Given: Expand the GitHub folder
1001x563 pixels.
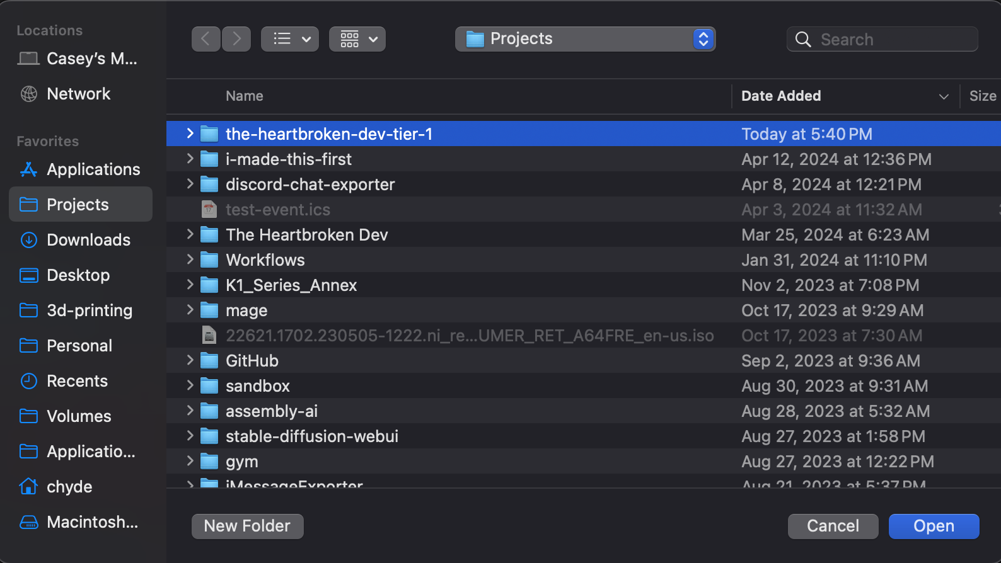Looking at the screenshot, I should pyautogui.click(x=190, y=360).
